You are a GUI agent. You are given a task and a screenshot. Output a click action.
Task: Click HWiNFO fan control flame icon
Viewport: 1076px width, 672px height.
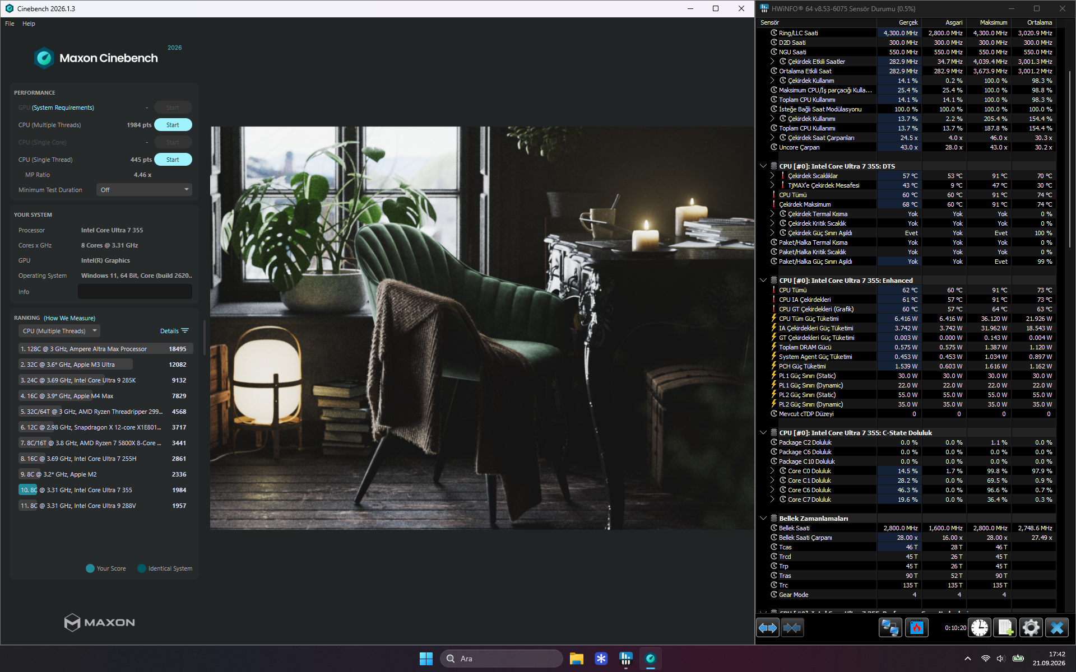click(x=917, y=628)
